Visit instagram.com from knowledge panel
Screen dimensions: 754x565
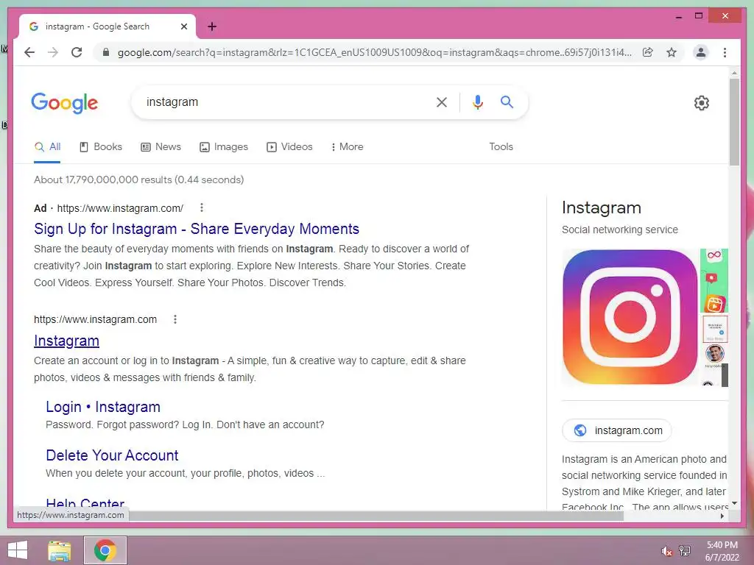617,430
